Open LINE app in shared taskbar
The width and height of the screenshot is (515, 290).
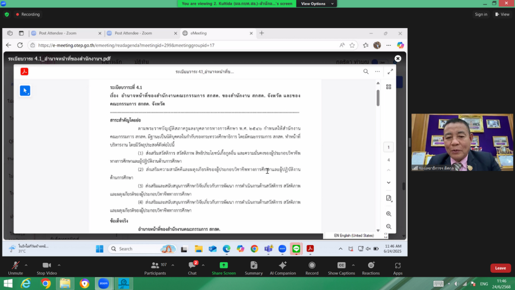point(296,249)
